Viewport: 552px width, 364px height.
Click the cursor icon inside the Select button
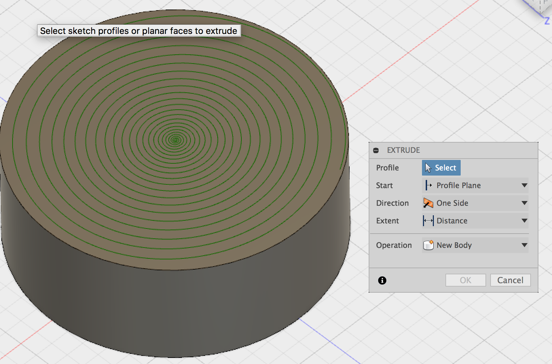(428, 167)
